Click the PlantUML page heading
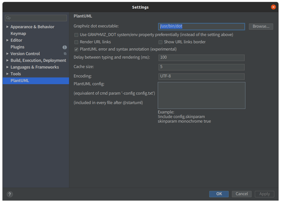281x203 pixels. pos(83,16)
